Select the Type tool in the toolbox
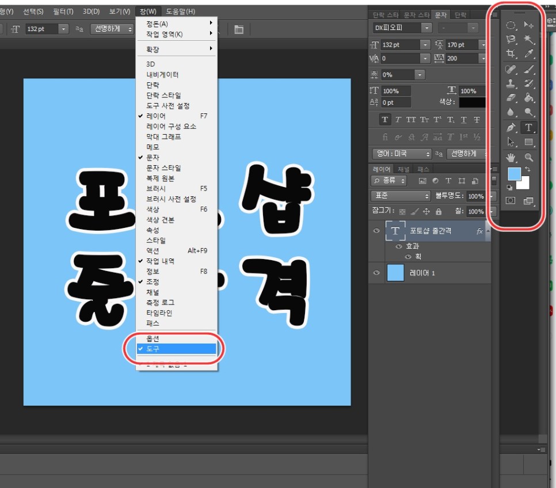Image resolution: width=556 pixels, height=488 pixels. (529, 127)
